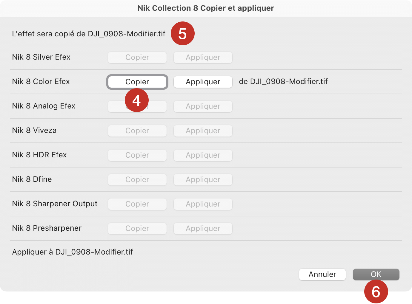Click the 'Appliquer à DJI_0908-Modifier.tif' text

pos(73,252)
